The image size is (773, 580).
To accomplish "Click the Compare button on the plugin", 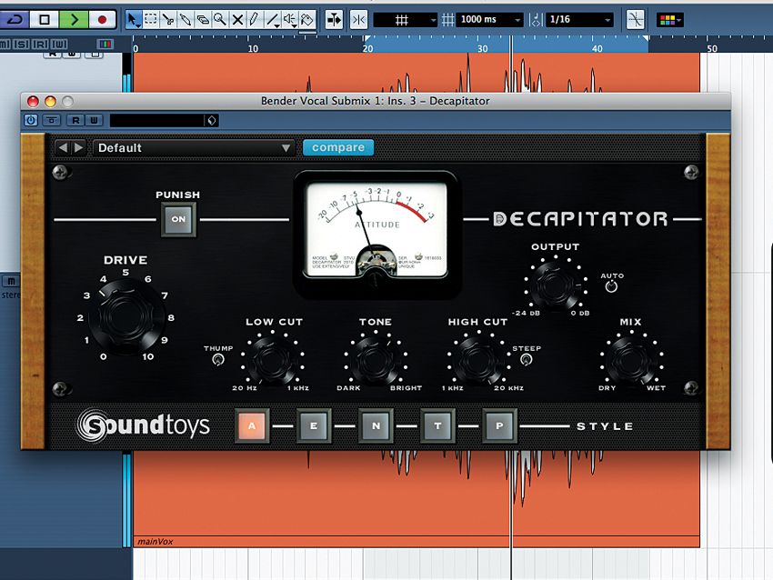I will 337,146.
